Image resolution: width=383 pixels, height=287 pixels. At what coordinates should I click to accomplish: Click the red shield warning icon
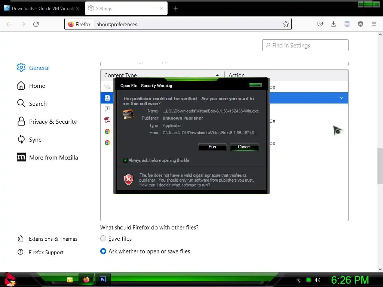(129, 180)
